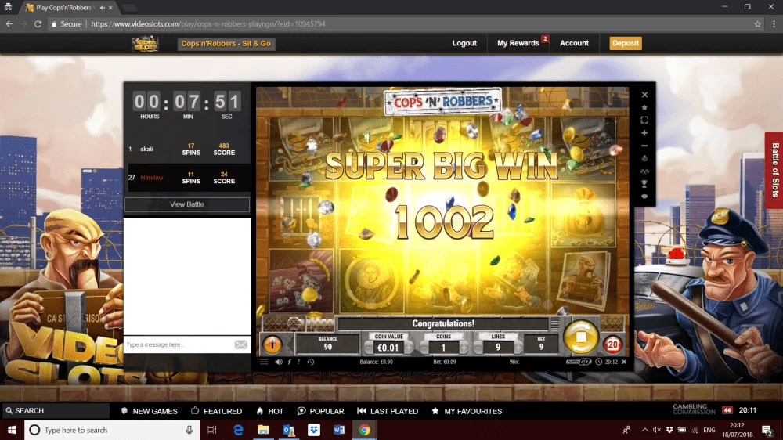This screenshot has width=783, height=440.
Task: Open the Windows Start menu
Action: (x=12, y=430)
